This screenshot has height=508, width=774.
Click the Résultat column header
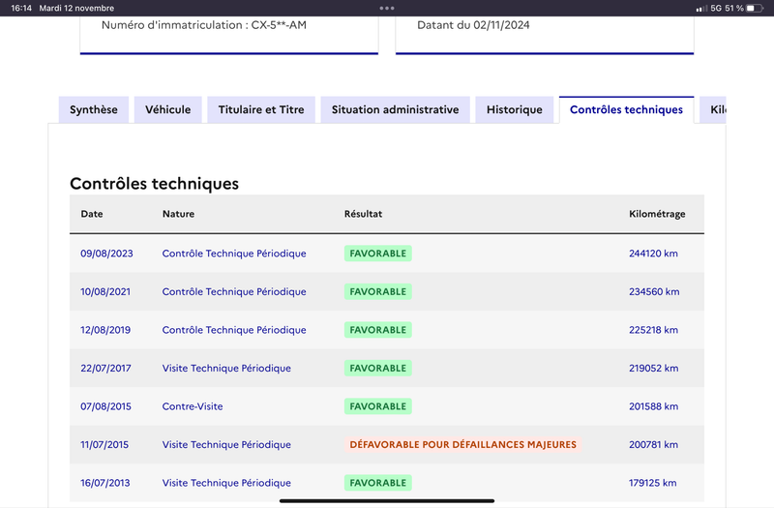pyautogui.click(x=364, y=214)
